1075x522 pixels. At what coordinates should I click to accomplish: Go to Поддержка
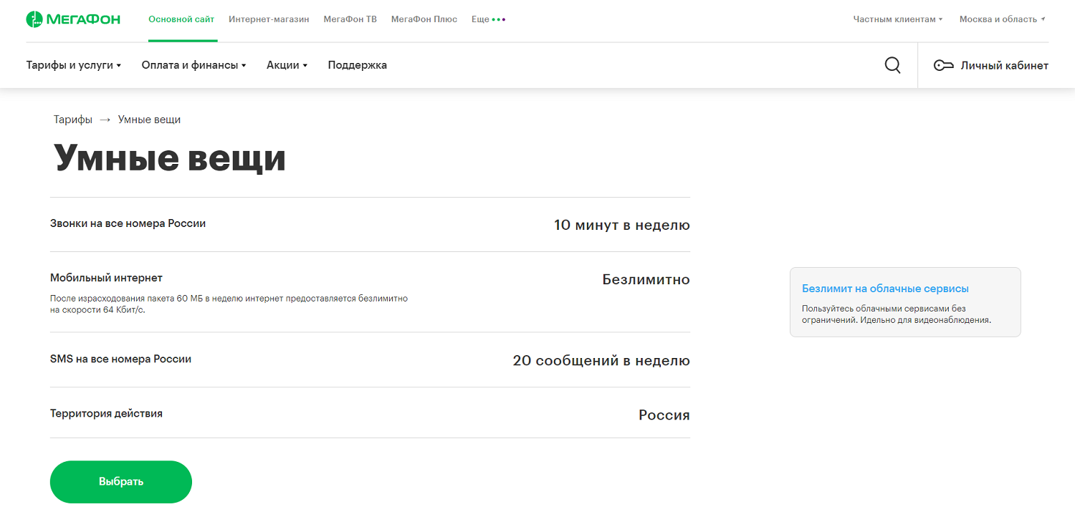click(x=357, y=64)
